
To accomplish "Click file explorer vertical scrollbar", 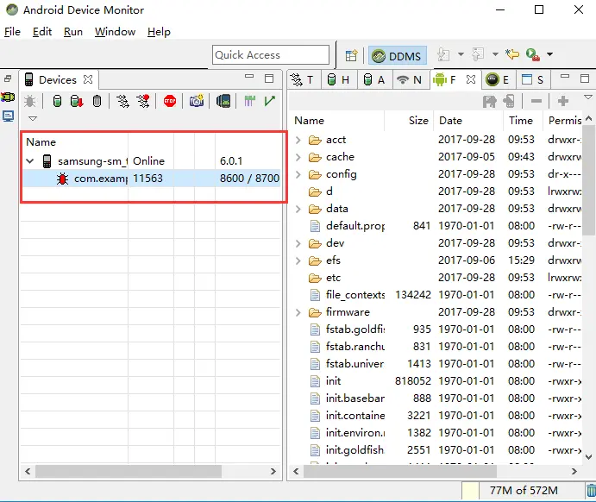I will pyautogui.click(x=588, y=179).
